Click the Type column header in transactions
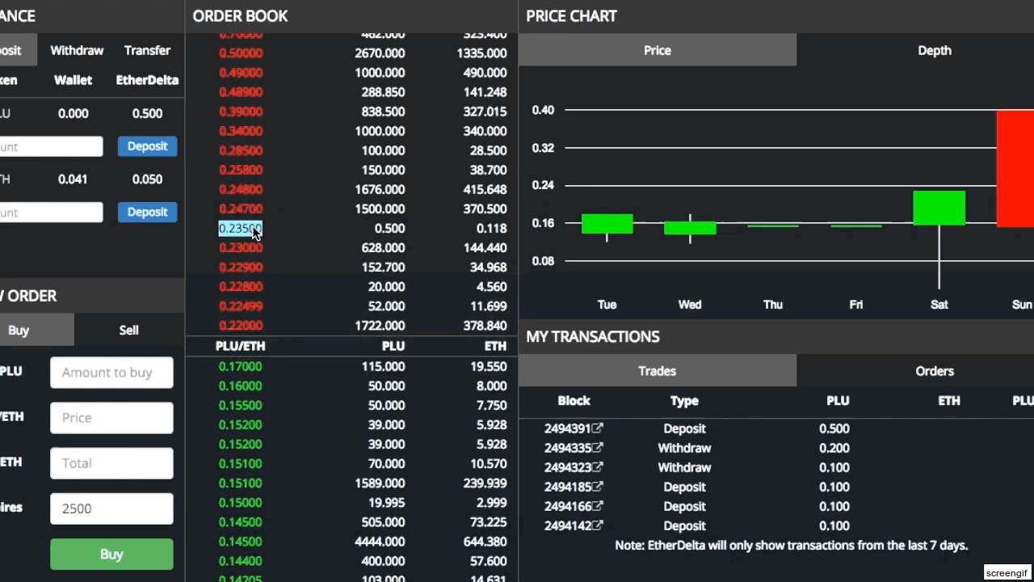 pos(684,400)
